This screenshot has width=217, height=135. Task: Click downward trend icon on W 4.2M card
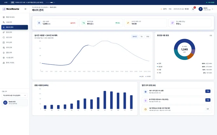click(x=84, y=23)
